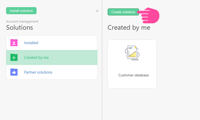
Task: Click the Create solution button
Action: (123, 12)
